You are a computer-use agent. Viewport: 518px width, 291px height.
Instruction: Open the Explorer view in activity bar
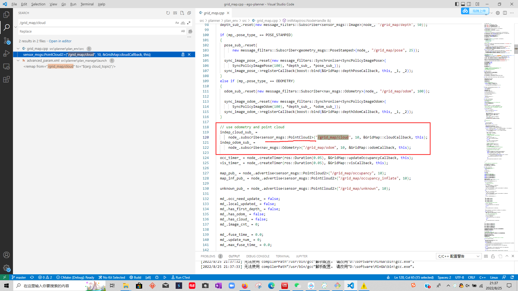click(x=6, y=15)
